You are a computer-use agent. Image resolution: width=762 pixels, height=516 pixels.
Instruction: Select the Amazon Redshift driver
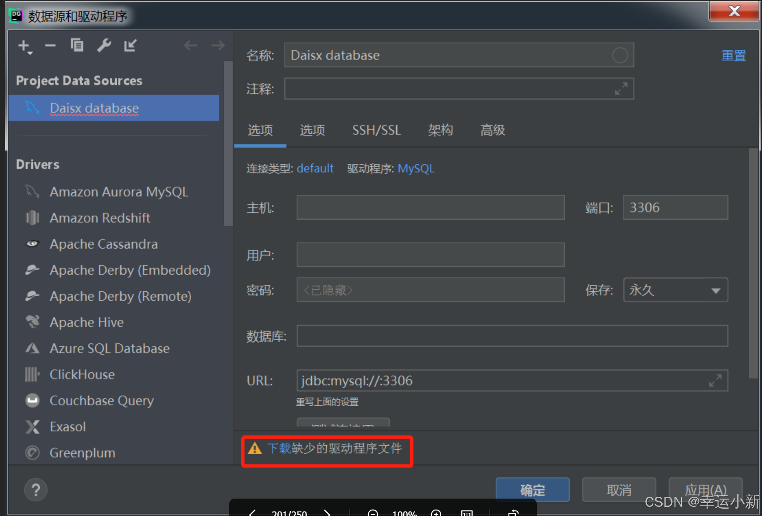100,218
